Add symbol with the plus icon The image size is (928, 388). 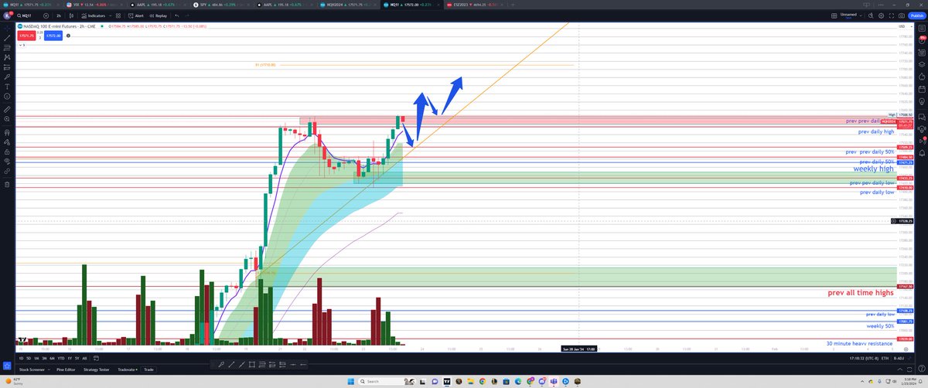click(46, 15)
